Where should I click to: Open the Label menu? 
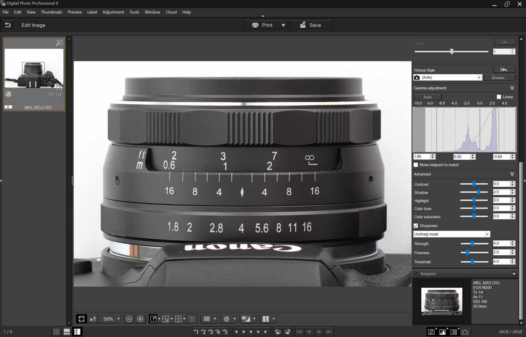(x=92, y=12)
